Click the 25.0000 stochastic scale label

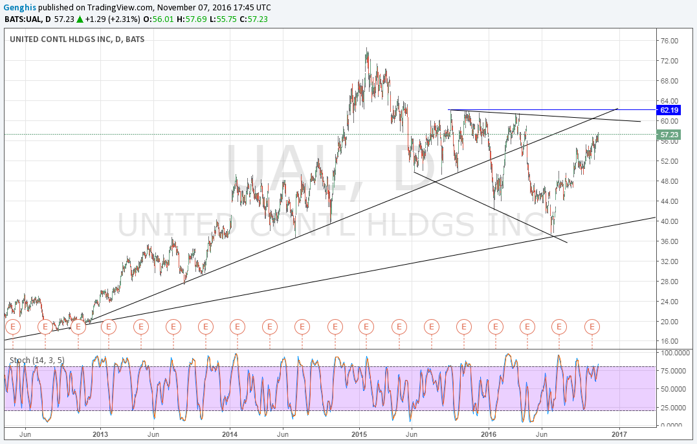click(x=672, y=407)
